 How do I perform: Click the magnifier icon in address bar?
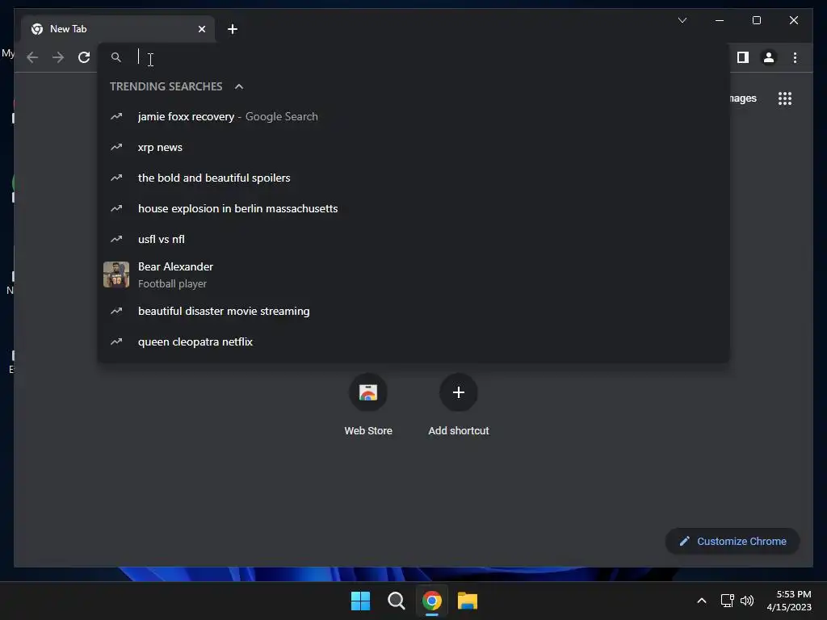point(116,57)
